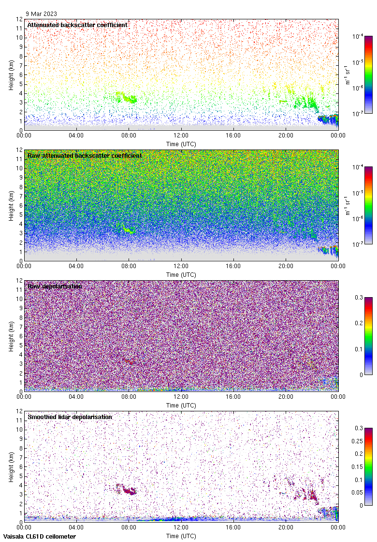The width and height of the screenshot is (377, 542).
Task: Click the 10⁻⁴ label on the top colorbar
Action: pos(357,36)
